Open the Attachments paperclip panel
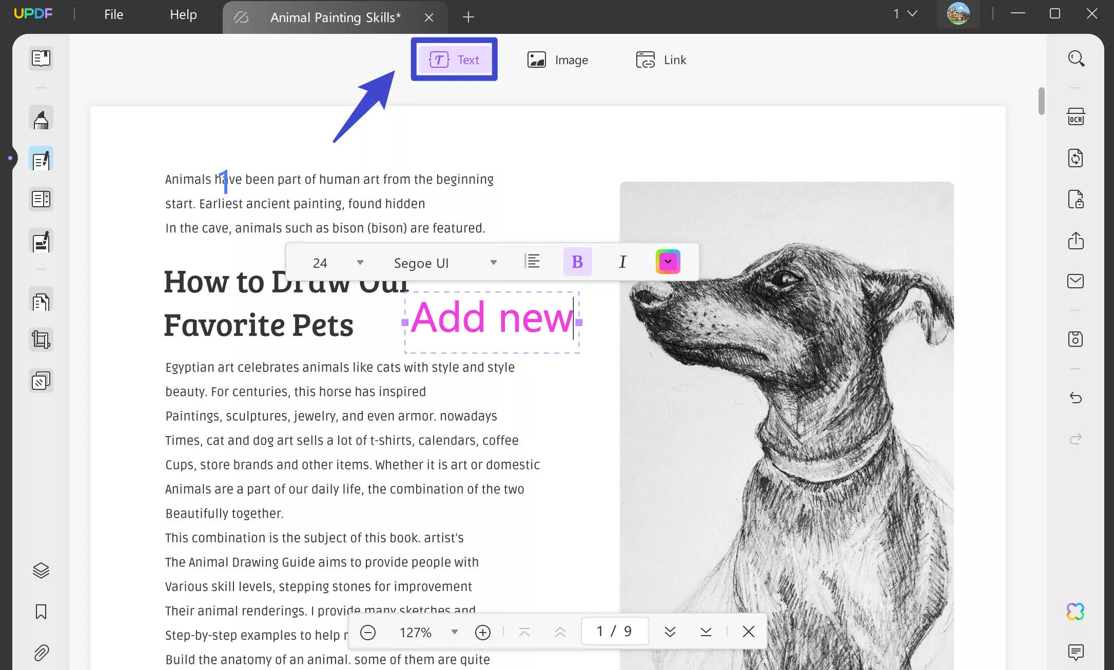This screenshot has height=670, width=1114. (x=41, y=653)
